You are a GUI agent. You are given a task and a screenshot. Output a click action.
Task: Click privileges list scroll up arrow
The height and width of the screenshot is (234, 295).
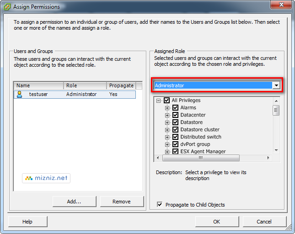pos(276,101)
